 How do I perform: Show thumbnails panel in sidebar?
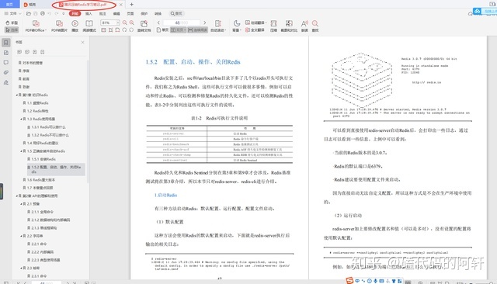[6, 53]
